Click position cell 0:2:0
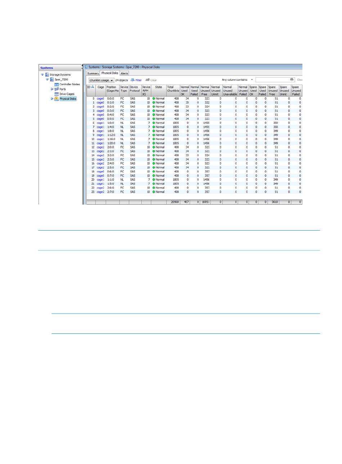Screen dimensions: 342x464 [111, 107]
